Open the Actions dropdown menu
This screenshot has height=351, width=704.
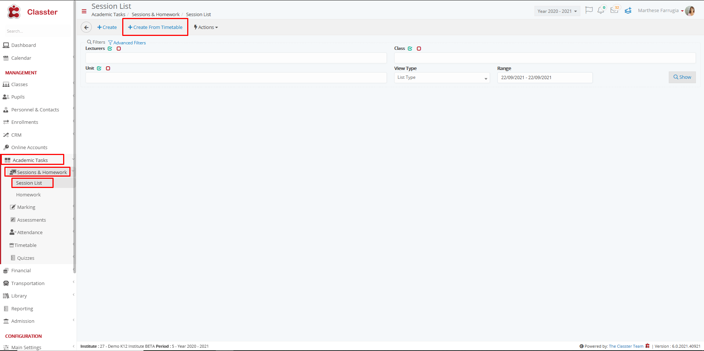click(x=206, y=27)
